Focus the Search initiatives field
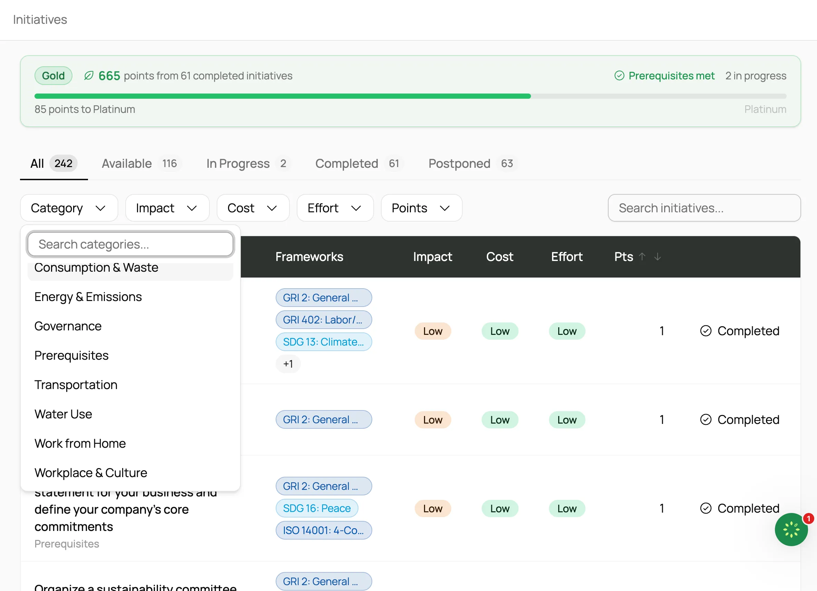The image size is (817, 591). point(704,208)
